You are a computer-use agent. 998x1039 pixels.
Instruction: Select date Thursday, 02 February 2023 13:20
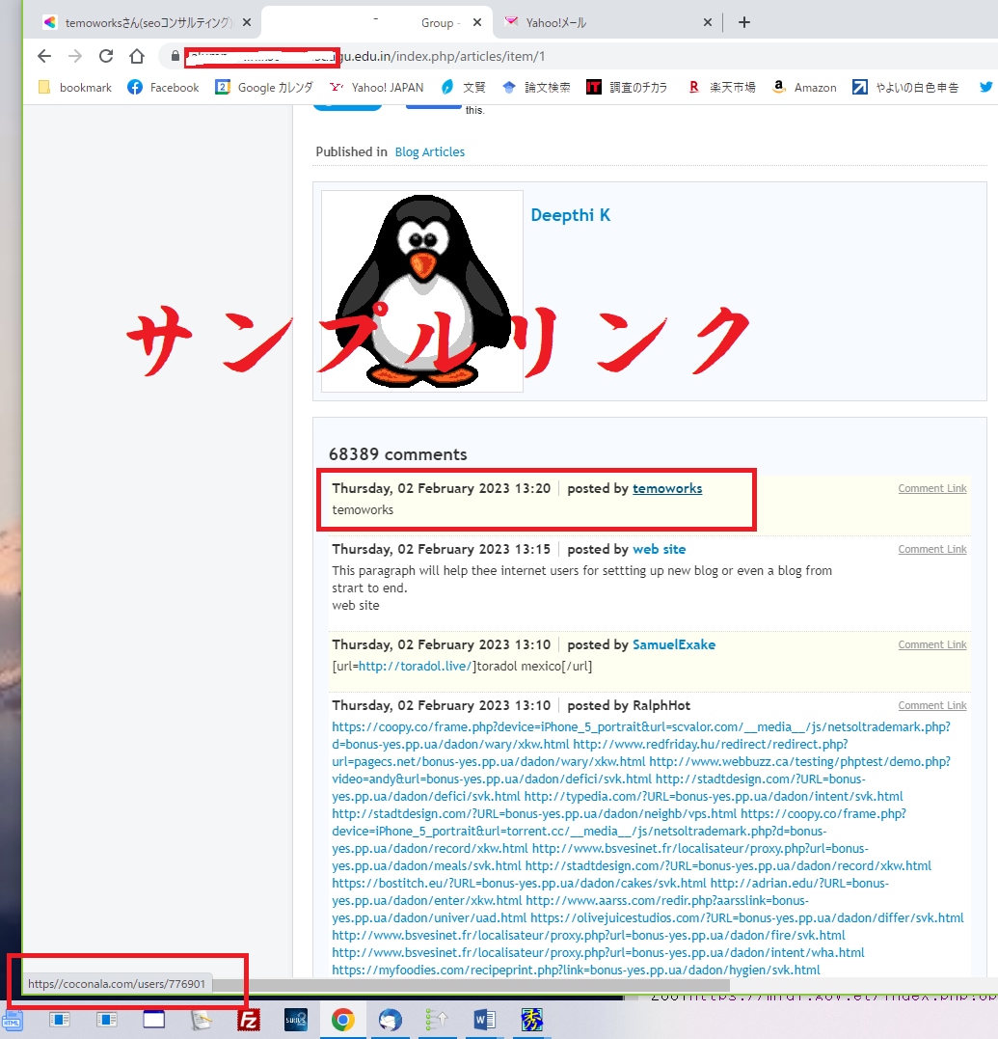pyautogui.click(x=441, y=488)
